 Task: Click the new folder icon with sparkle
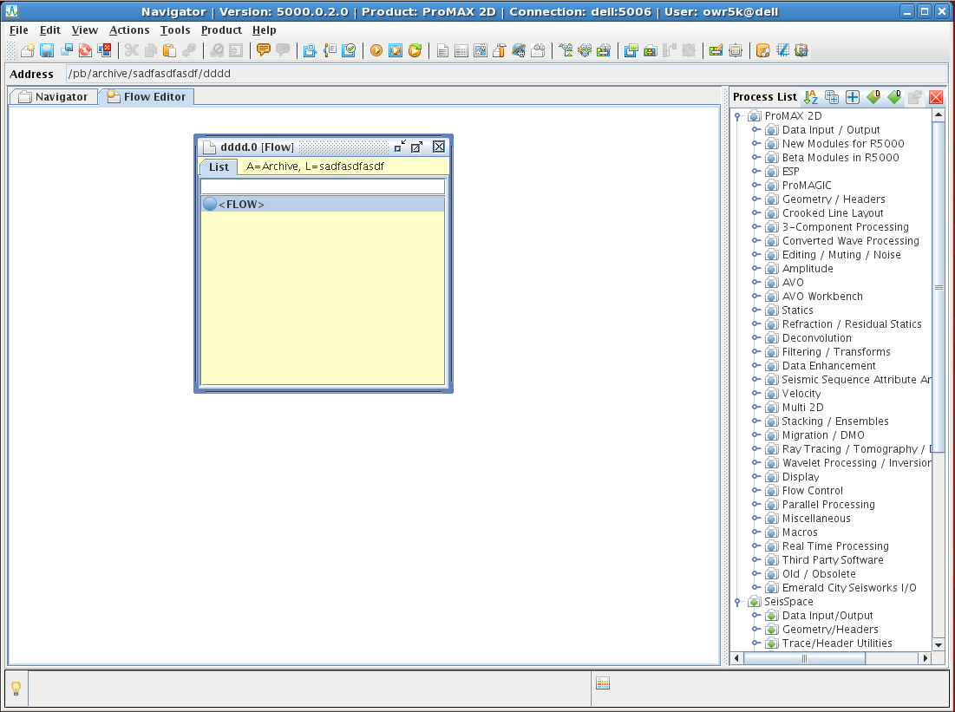(28, 50)
